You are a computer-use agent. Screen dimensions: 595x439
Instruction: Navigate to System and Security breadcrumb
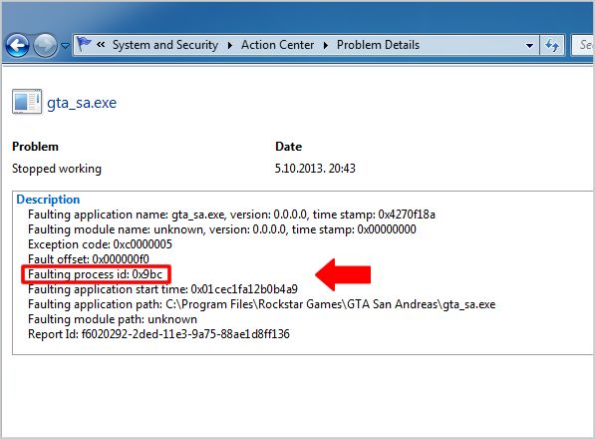pyautogui.click(x=165, y=45)
